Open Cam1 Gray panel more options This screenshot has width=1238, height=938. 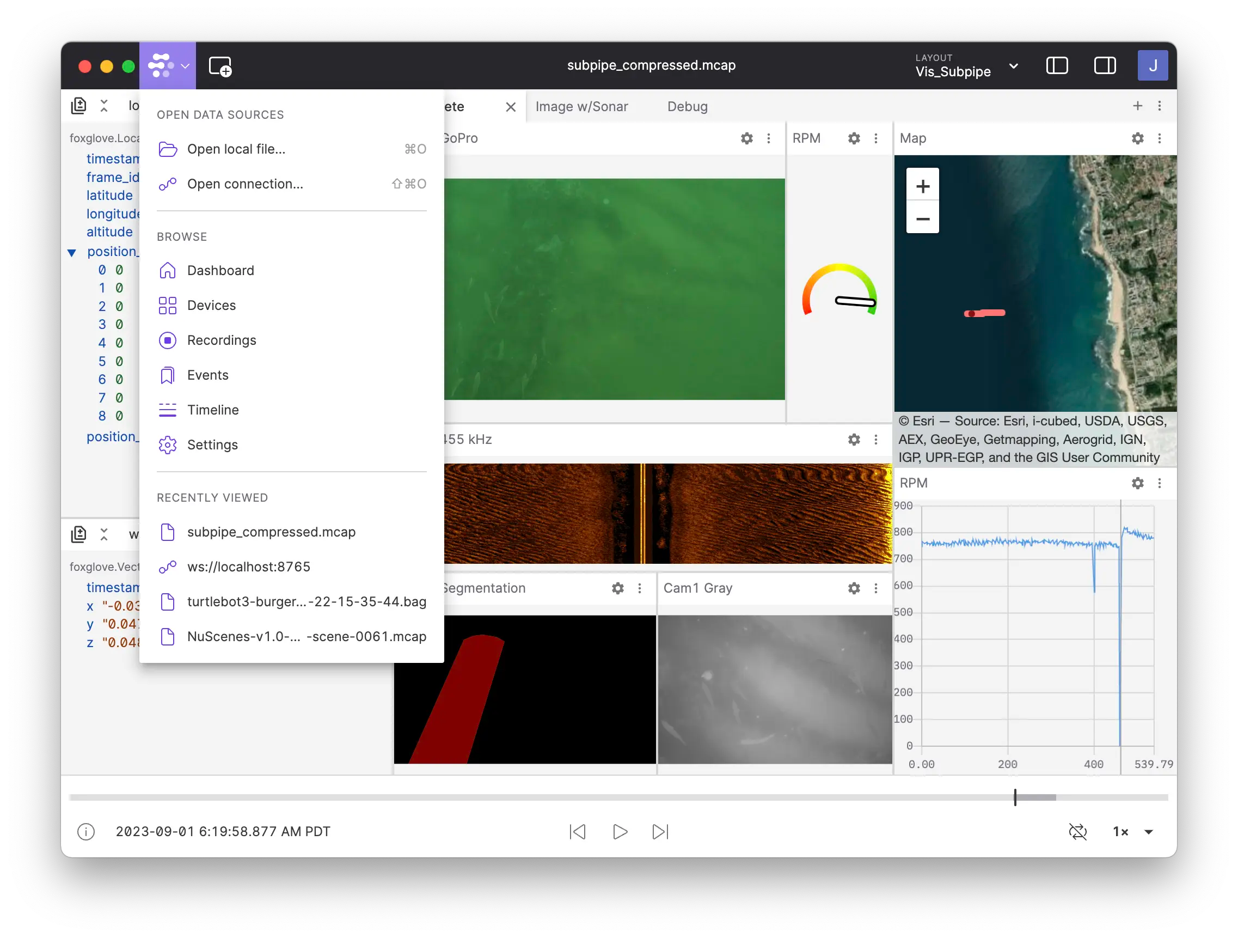[x=876, y=588]
